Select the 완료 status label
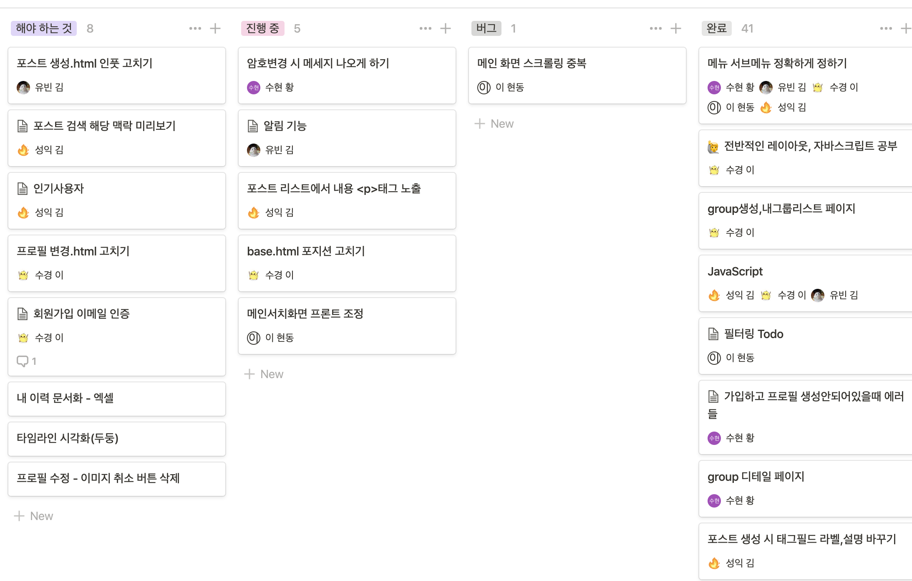 [716, 28]
